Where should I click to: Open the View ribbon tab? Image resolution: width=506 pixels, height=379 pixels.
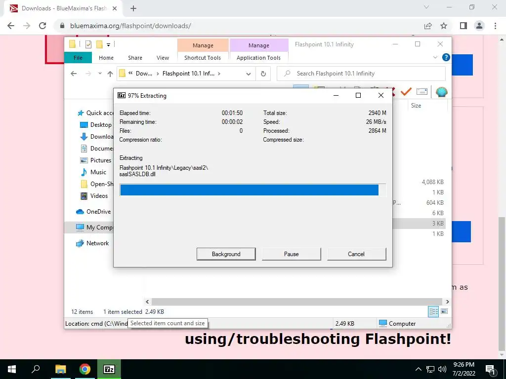[x=163, y=58]
